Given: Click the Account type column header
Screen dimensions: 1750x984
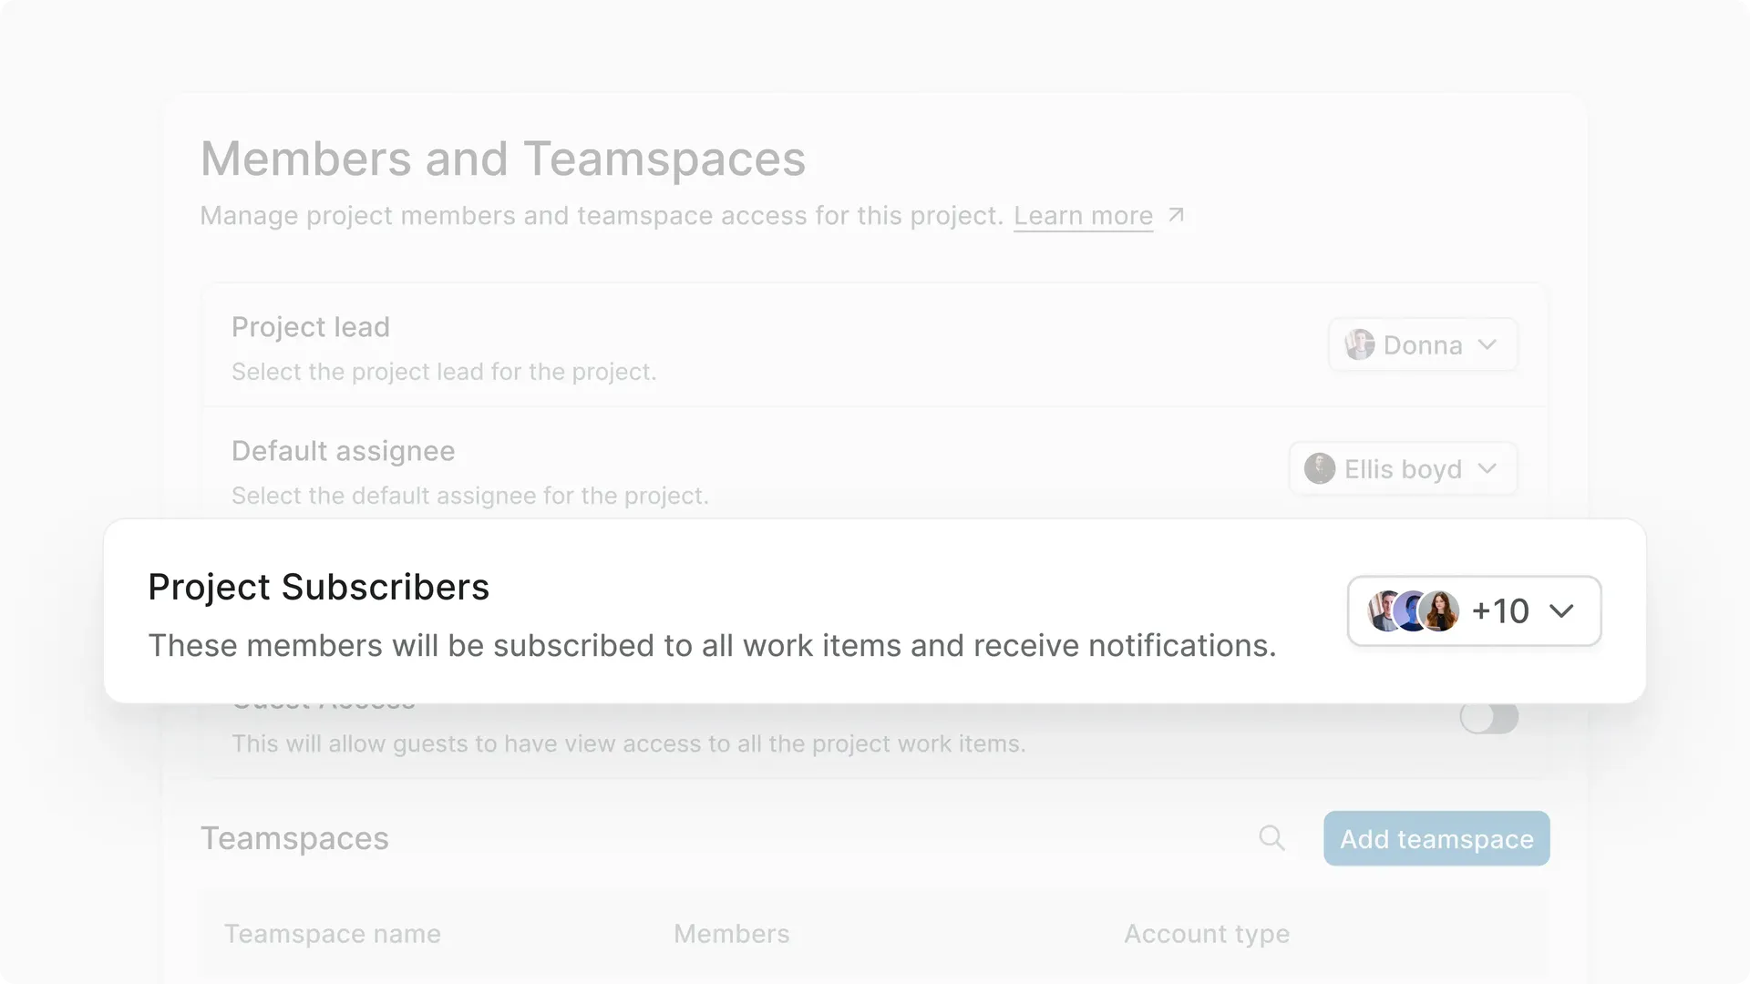Looking at the screenshot, I should point(1207,934).
